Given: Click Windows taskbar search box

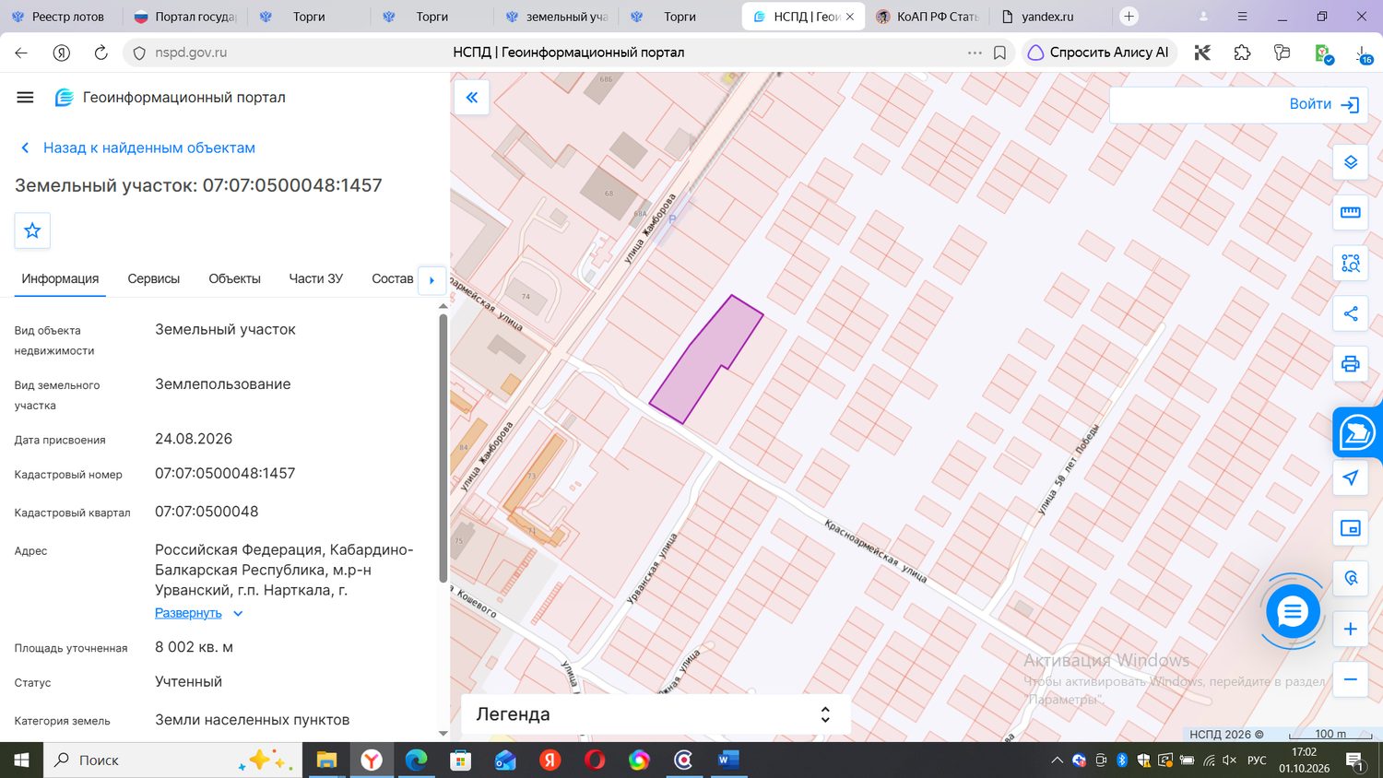Looking at the screenshot, I should (172, 760).
